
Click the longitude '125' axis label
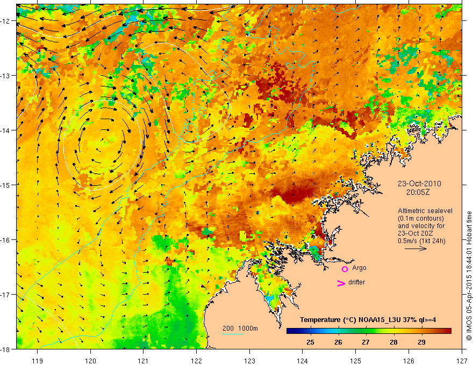click(356, 361)
